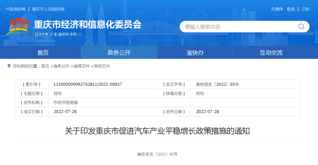This screenshot has height=165, width=318.
Task: Click the site emblem logo
Action: tap(18, 27)
